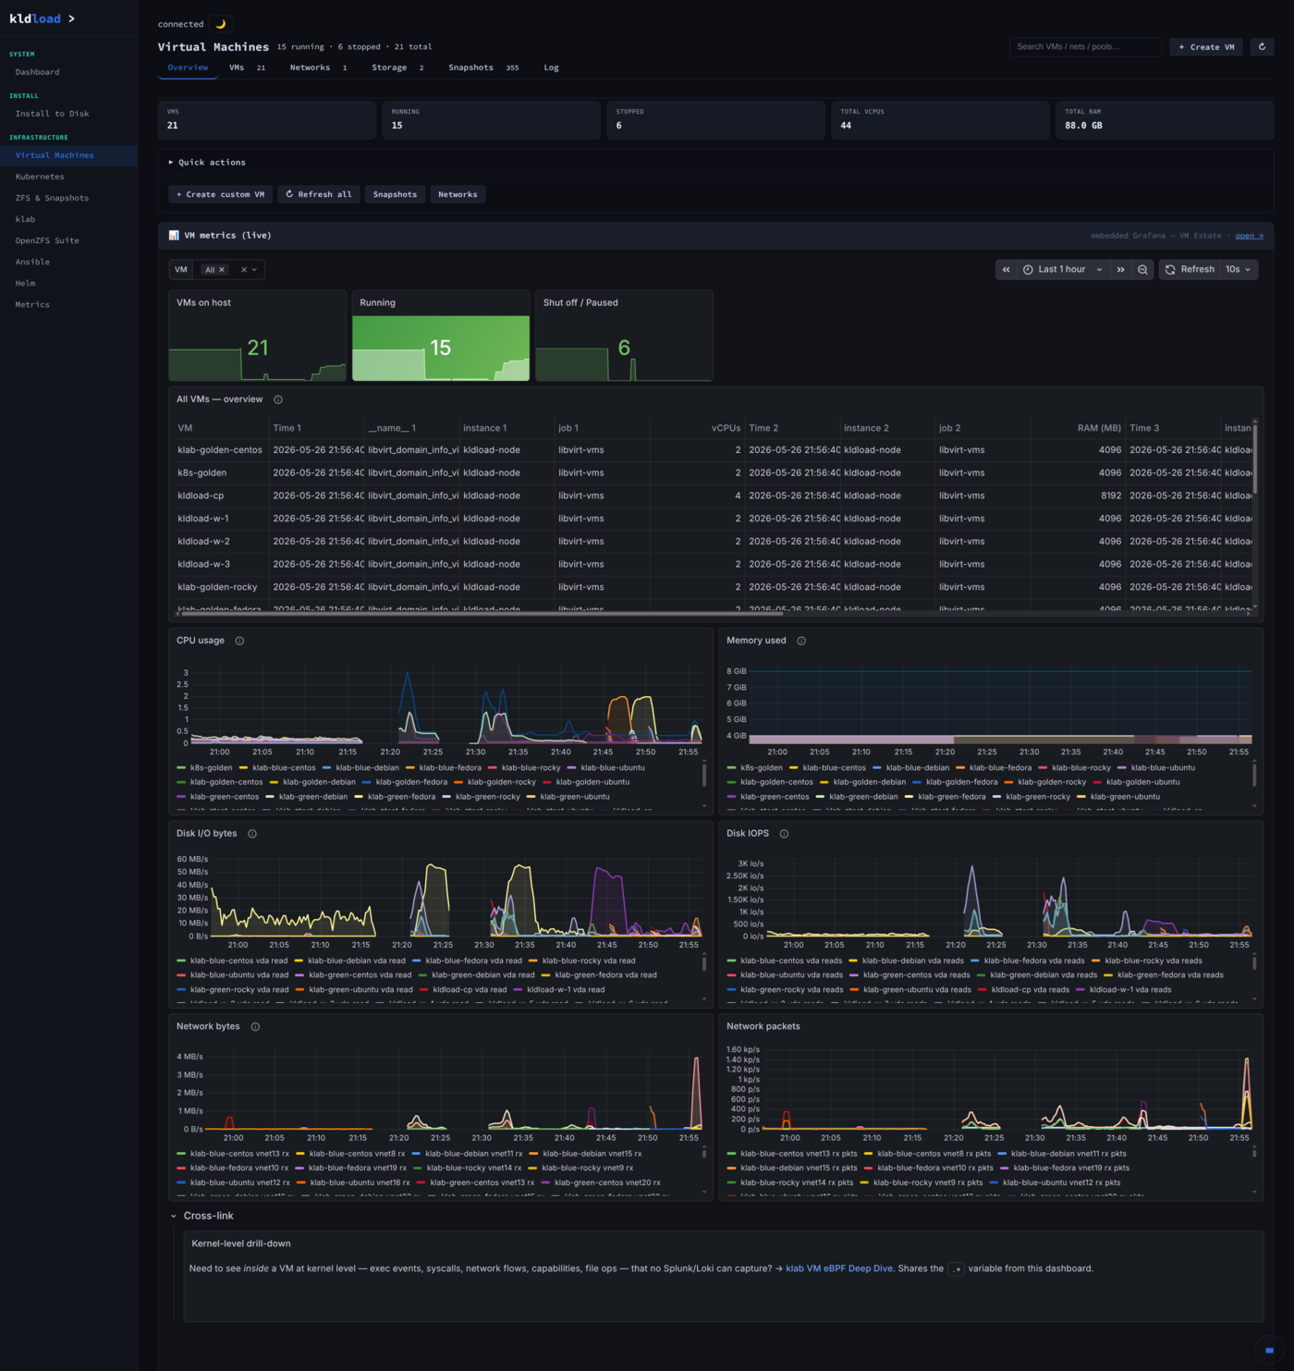Click the blue chat icon at bottom right
This screenshot has width=1294, height=1371.
1269,1351
